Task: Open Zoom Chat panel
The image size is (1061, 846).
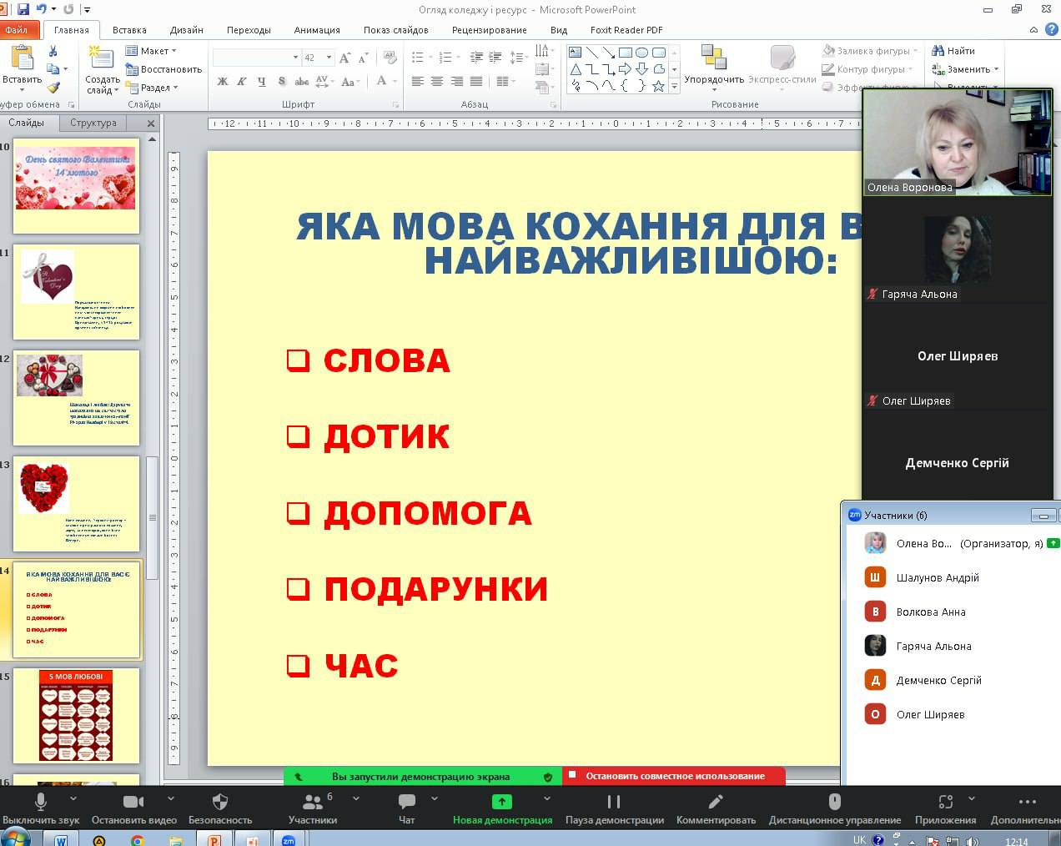Action: [x=406, y=803]
